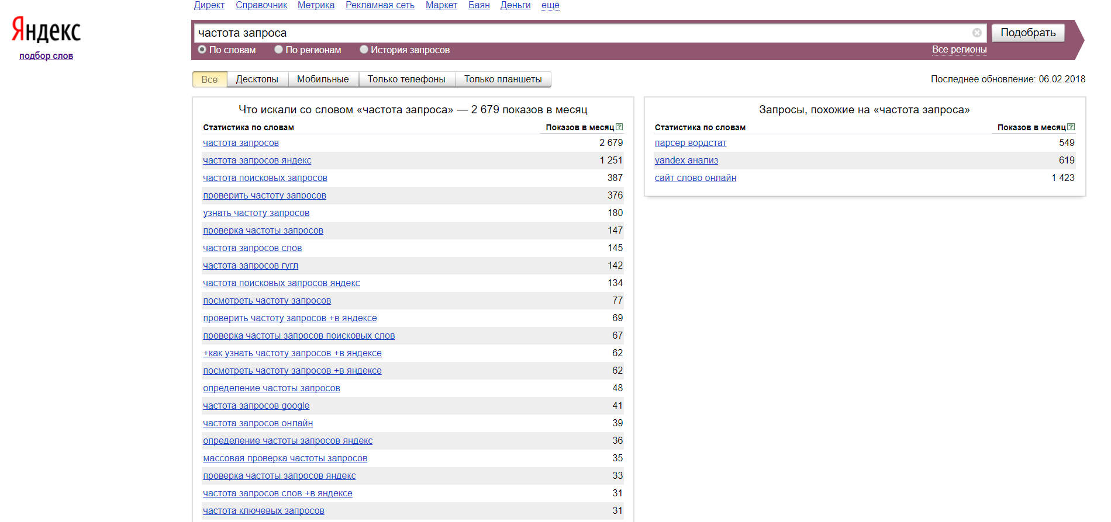Switch to the 'Все' devices tab
This screenshot has width=1111, height=522.
click(210, 79)
